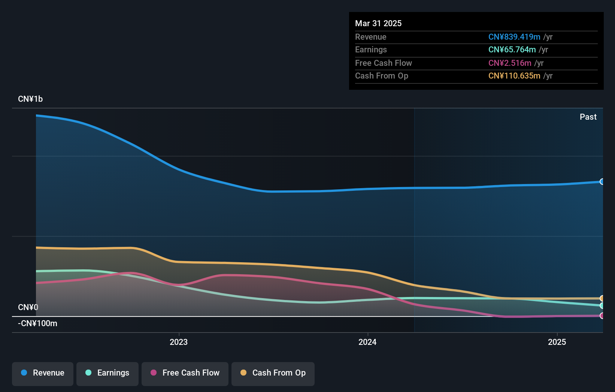Click the CN¥0 axis label

[28, 307]
